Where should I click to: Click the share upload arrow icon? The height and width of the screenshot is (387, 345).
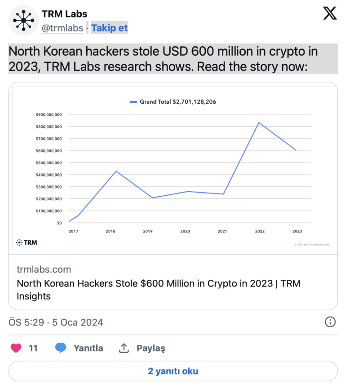click(124, 348)
